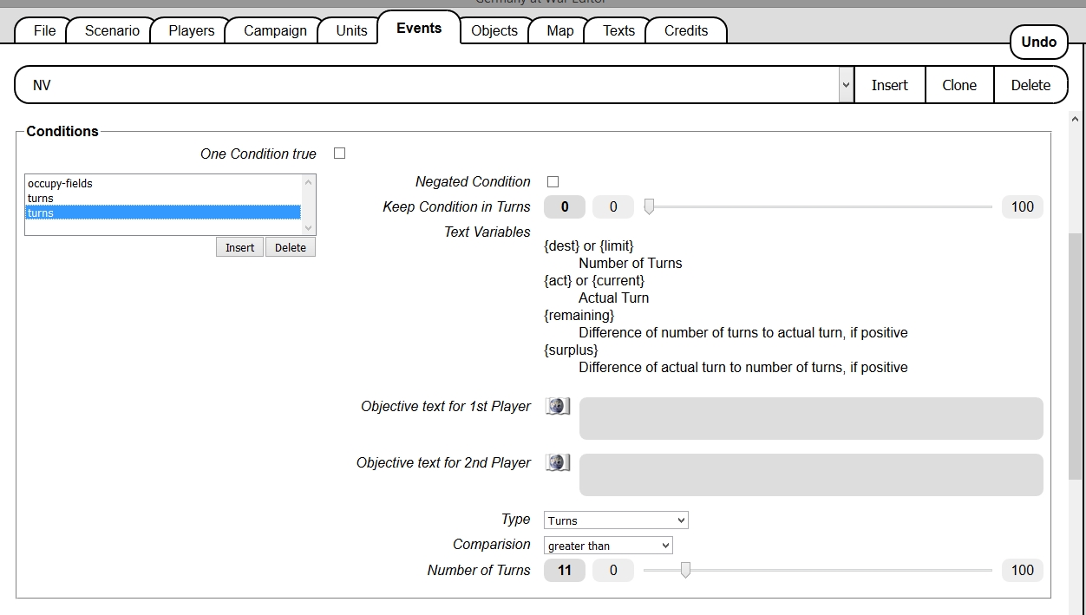Image resolution: width=1086 pixels, height=615 pixels.
Task: Open the Type dropdown showing Turns
Action: (x=616, y=520)
